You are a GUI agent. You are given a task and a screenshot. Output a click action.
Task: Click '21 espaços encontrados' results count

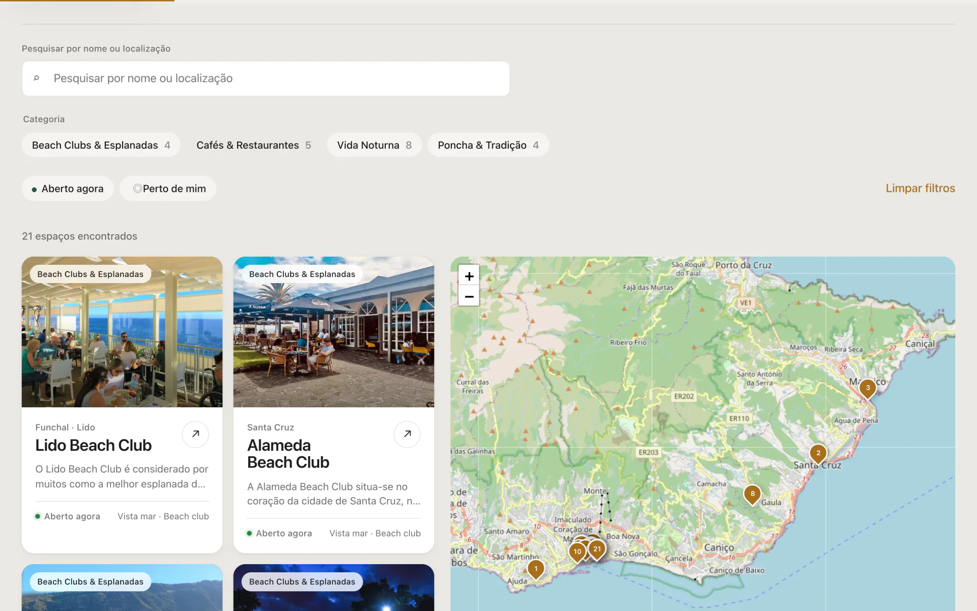pyautogui.click(x=79, y=236)
